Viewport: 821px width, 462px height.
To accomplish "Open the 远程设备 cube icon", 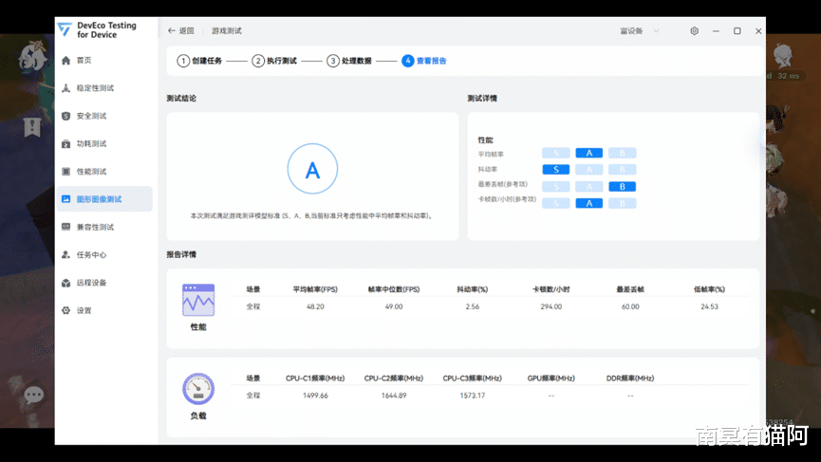I will (66, 283).
